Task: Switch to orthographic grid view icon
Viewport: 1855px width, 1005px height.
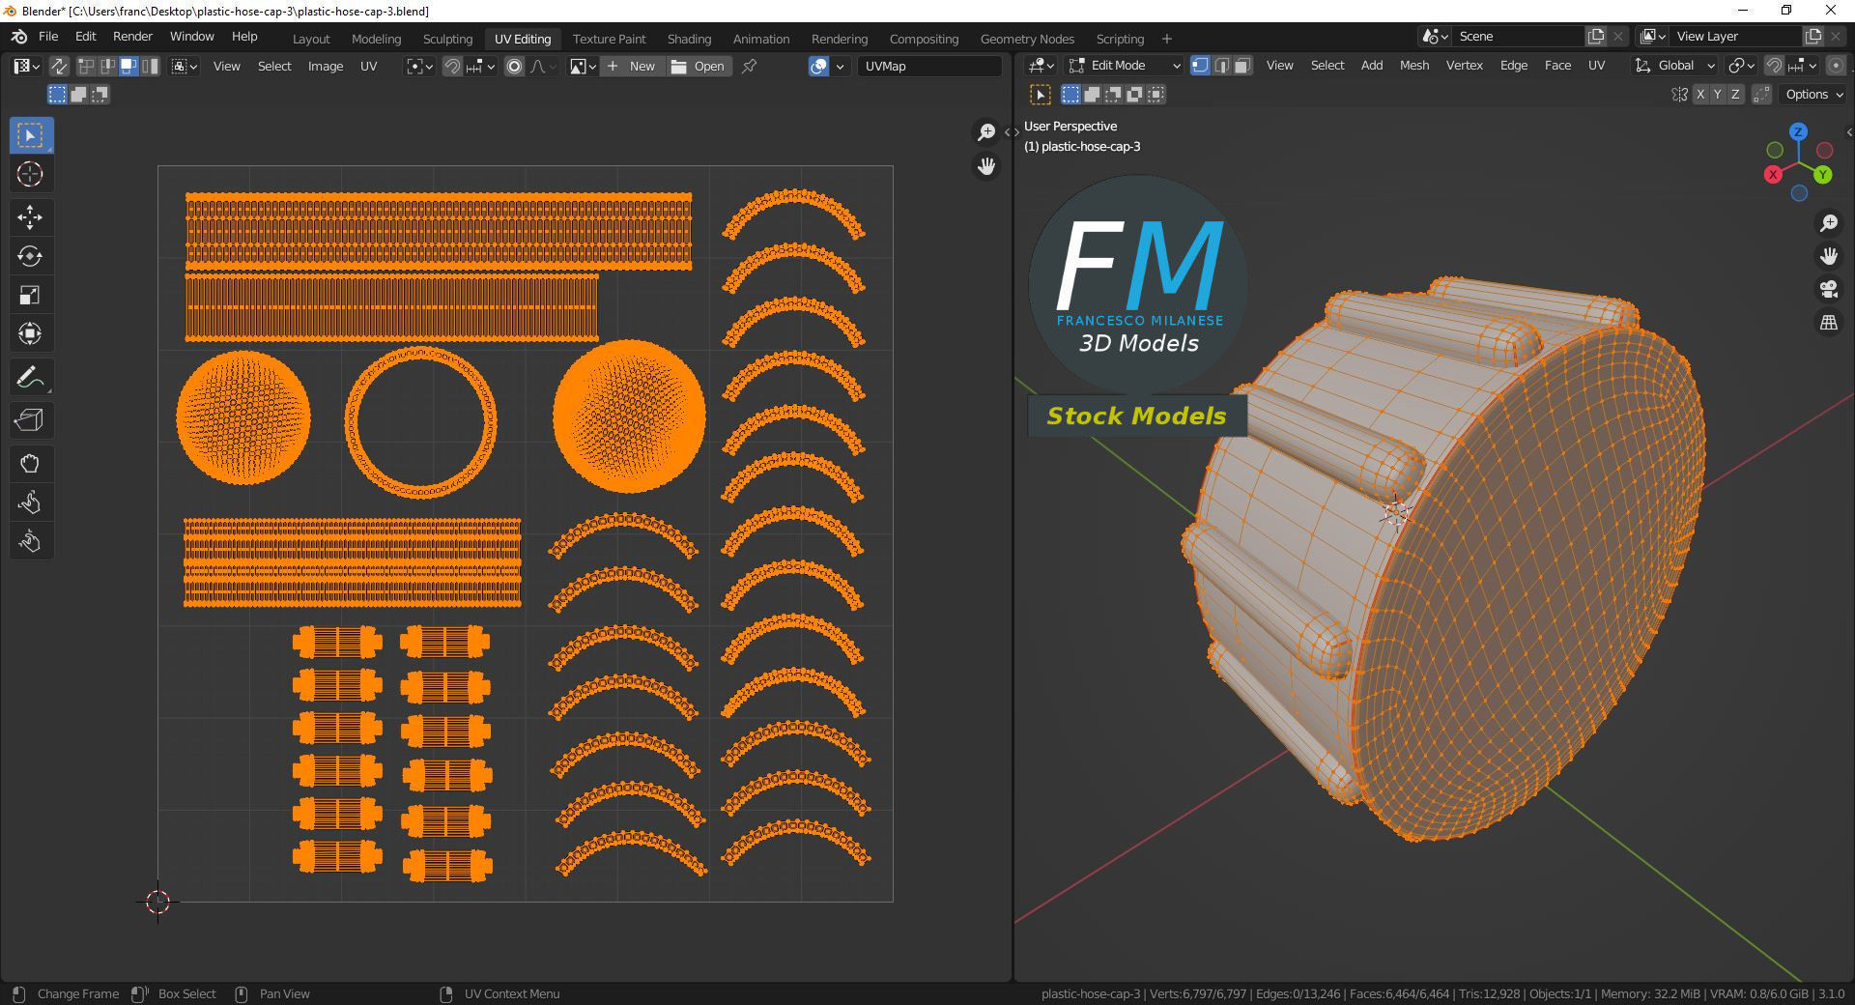Action: click(1828, 323)
